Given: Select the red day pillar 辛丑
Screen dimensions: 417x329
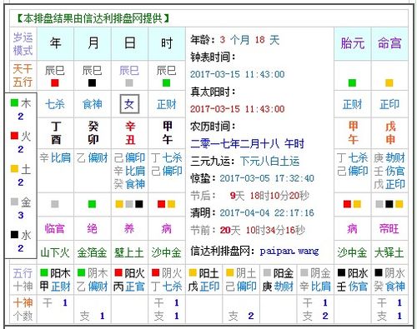Looking at the screenshot, I should coord(130,132).
